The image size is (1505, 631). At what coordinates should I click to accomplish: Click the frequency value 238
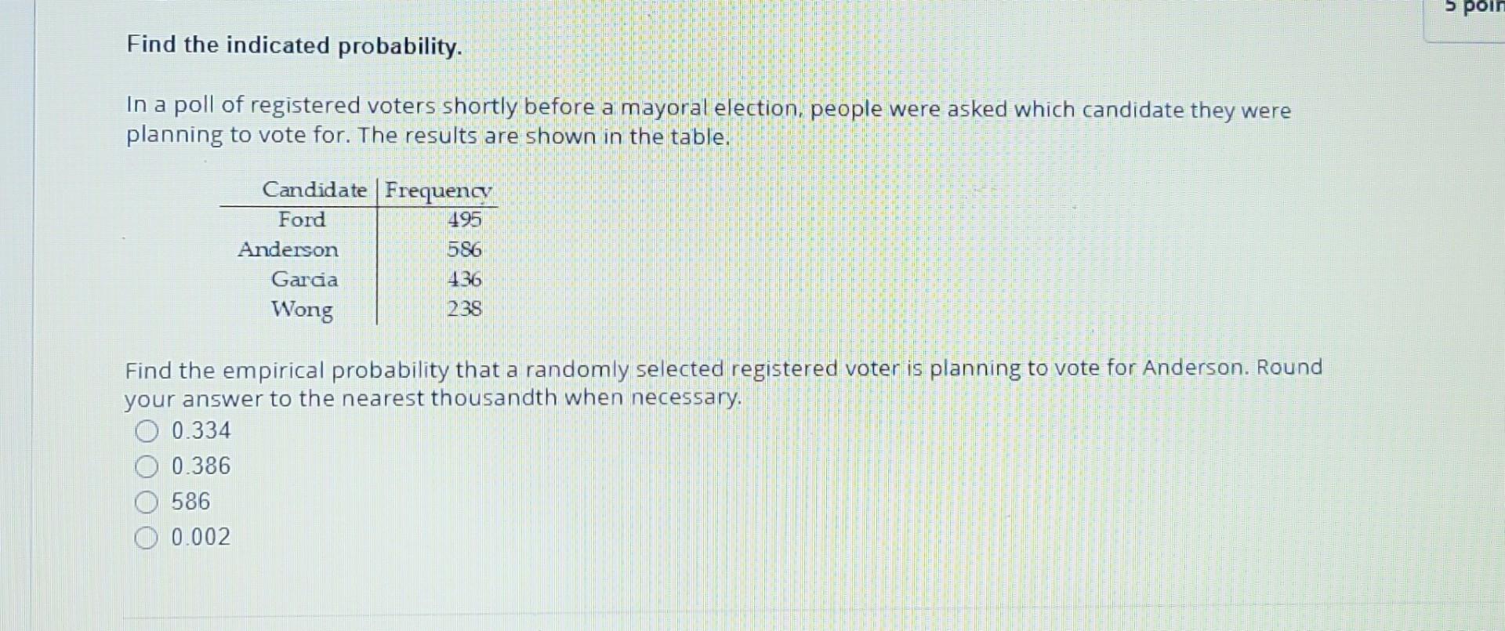pos(463,310)
